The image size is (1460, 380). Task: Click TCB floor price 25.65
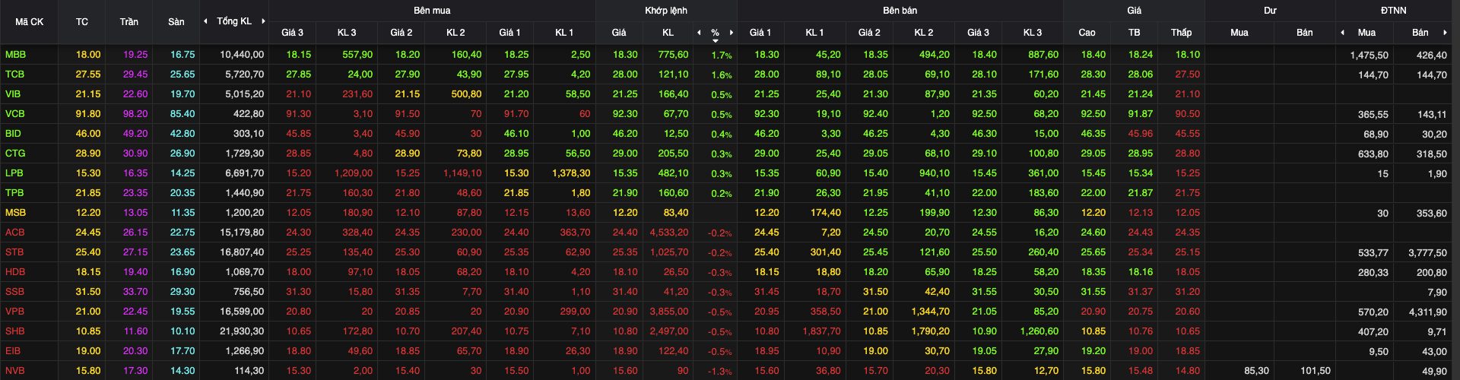click(182, 74)
